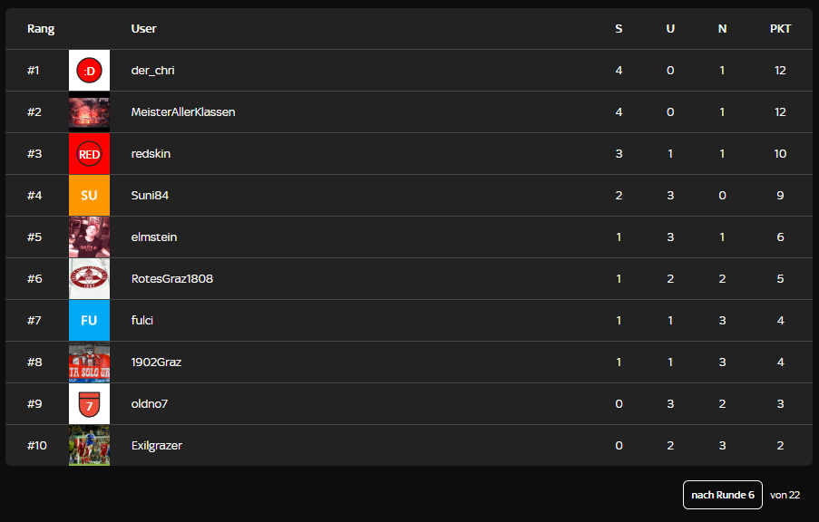The height and width of the screenshot is (522, 819).
Task: Click oldno7's red shield number 7 avatar
Action: [89, 404]
